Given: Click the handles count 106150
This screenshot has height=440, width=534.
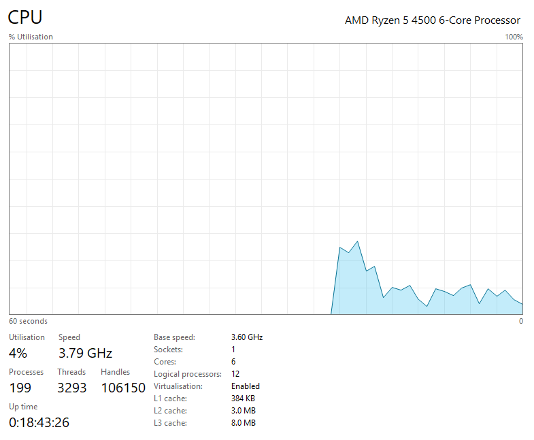Looking at the screenshot, I should pyautogui.click(x=123, y=388).
